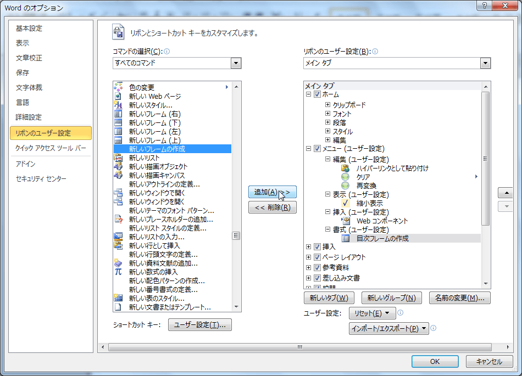522x376 pixels.
Task: Collapse the ホーム tab node
Action: [x=309, y=94]
